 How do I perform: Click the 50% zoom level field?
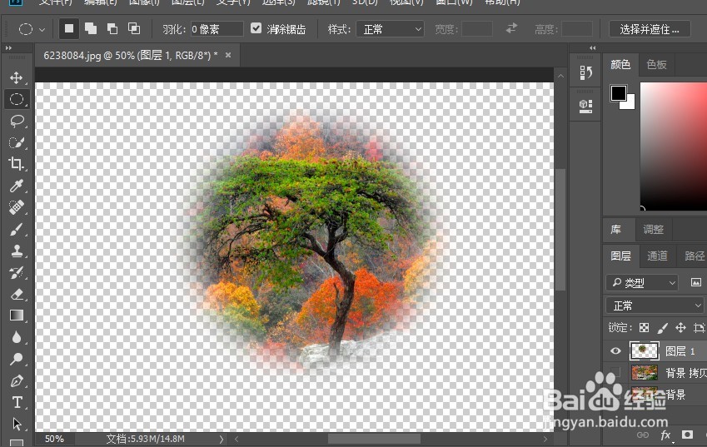click(55, 439)
